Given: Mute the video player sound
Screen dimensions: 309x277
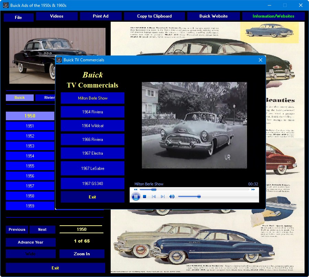Looking at the screenshot, I should pyautogui.click(x=172, y=197).
